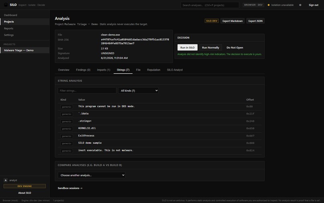The height and width of the screenshot is (203, 324).
Task: Click the generic tag on KERNEL32.dll row
Action: tap(67, 129)
